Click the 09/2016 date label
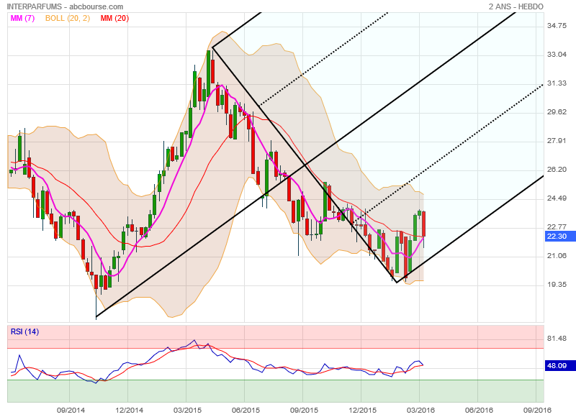This screenshot has height=417, width=576. tap(537, 410)
